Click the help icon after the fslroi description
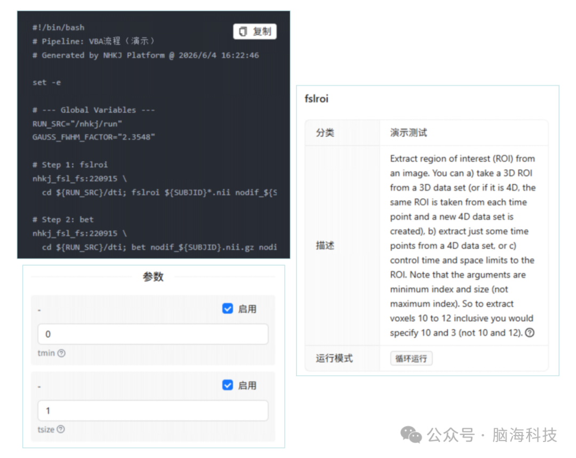576x458 pixels. (x=530, y=333)
